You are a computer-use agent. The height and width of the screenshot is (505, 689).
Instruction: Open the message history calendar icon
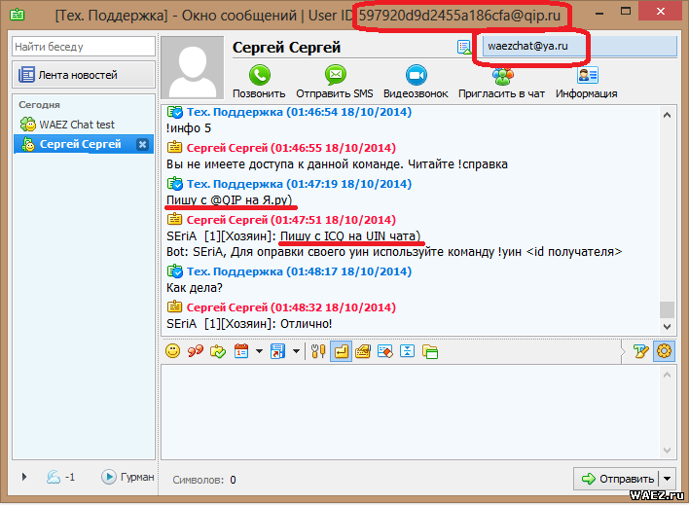(x=241, y=351)
